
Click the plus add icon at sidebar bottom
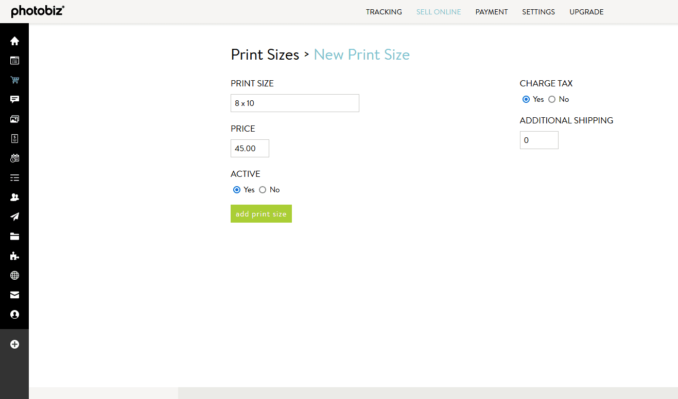pos(14,344)
